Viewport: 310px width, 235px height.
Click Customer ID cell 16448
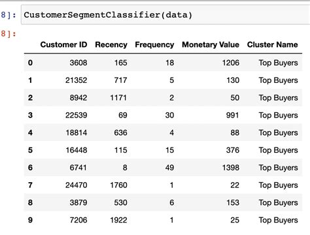[77, 150]
